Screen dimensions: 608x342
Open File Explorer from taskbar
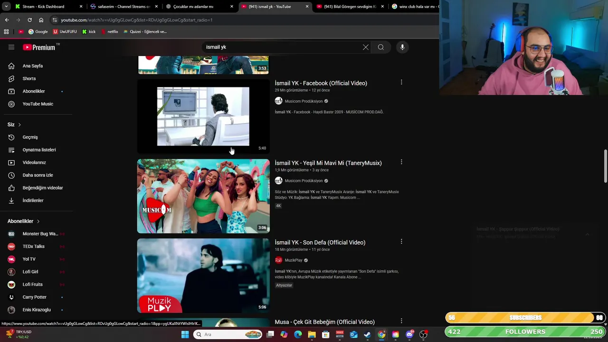pyautogui.click(x=312, y=334)
